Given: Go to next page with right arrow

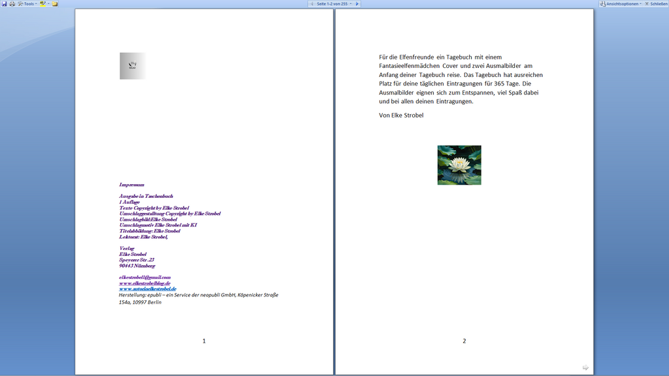Looking at the screenshot, I should 357,3.
